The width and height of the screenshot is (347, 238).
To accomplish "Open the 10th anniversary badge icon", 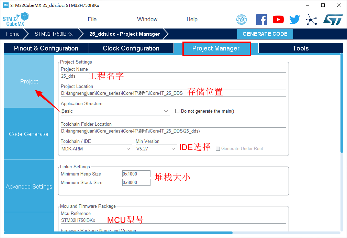I will pyautogui.click(x=242, y=20).
